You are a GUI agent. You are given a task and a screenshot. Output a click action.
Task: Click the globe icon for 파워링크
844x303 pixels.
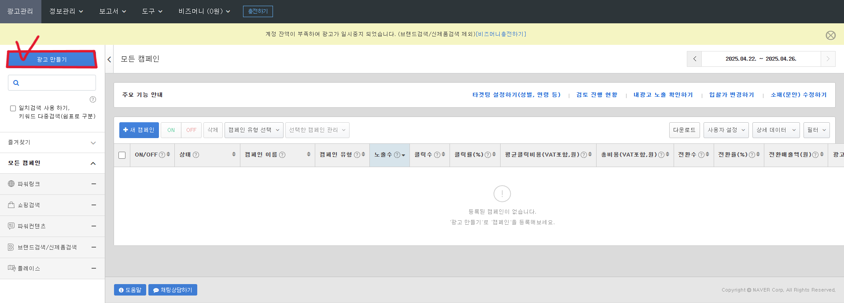coord(11,184)
